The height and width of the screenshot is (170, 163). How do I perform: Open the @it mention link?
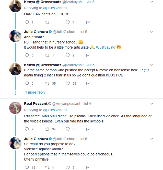[147, 70]
